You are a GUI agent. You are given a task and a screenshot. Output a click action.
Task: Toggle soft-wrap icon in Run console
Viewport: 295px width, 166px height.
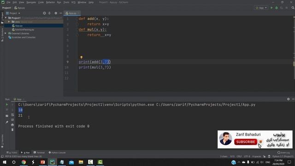tap(12, 115)
